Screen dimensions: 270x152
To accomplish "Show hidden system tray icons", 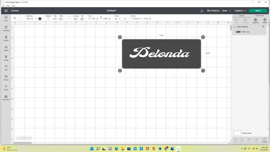I will [x=242, y=149].
